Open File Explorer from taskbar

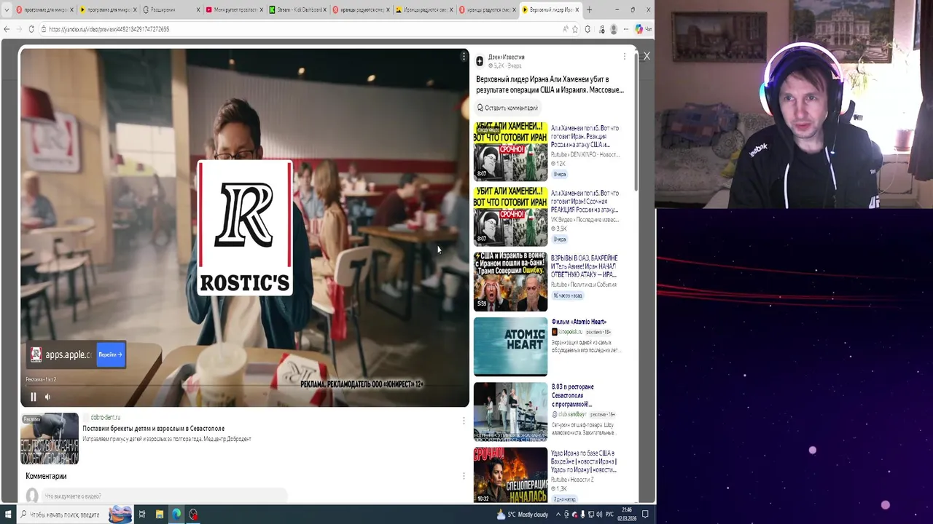159,515
